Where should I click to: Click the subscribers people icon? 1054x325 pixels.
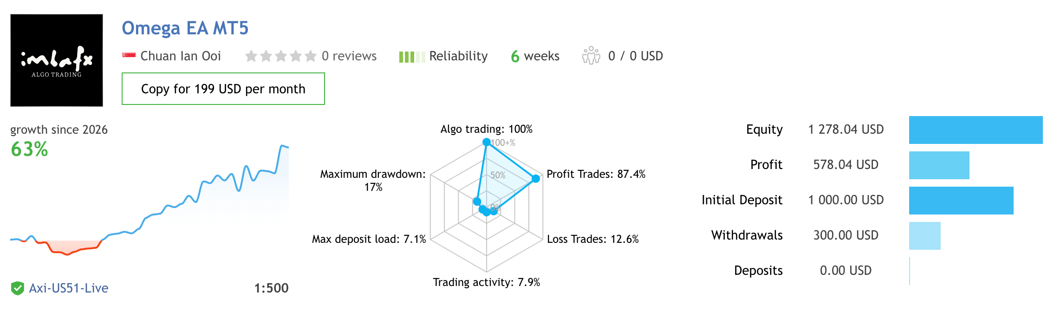pos(591,55)
